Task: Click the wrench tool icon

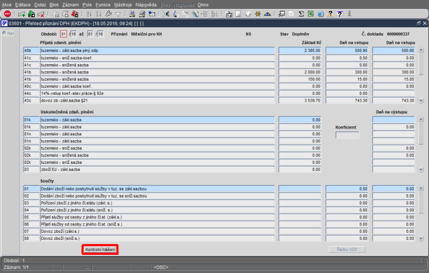Action: coord(108,14)
